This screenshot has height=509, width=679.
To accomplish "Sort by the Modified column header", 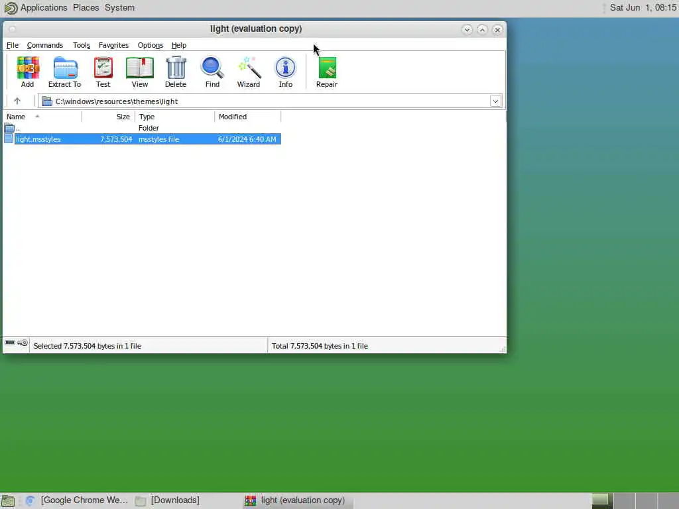I will [x=248, y=117].
